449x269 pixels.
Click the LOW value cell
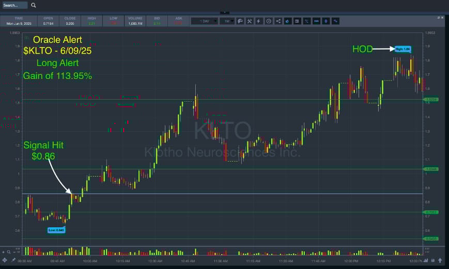(113, 21)
